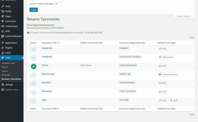
Task: Open the Specialties taxonomy link
Action: point(47,91)
